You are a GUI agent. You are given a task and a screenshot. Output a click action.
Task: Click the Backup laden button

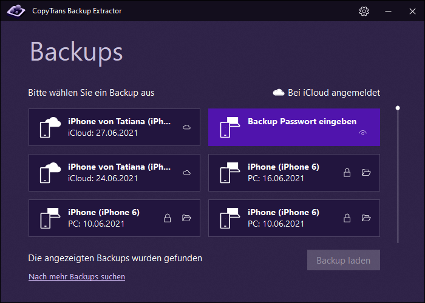[x=344, y=260]
